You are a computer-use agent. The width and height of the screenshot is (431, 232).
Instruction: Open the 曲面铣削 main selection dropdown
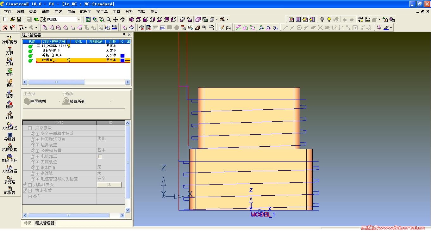(x=59, y=101)
